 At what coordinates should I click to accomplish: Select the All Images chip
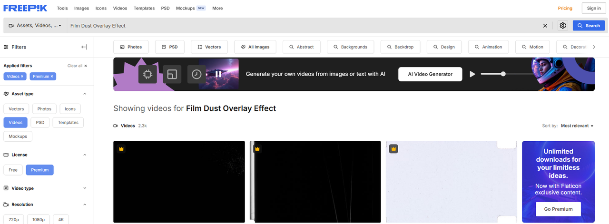coord(255,47)
